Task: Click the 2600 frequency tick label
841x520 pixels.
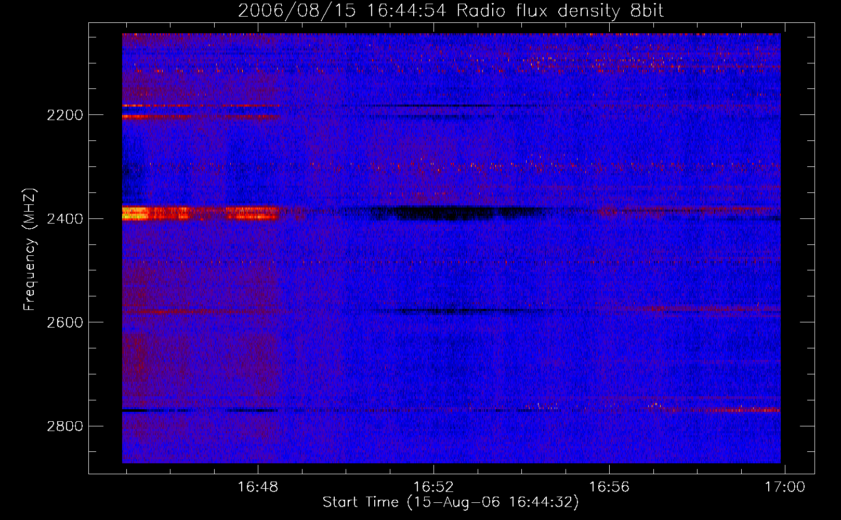Action: pos(65,322)
